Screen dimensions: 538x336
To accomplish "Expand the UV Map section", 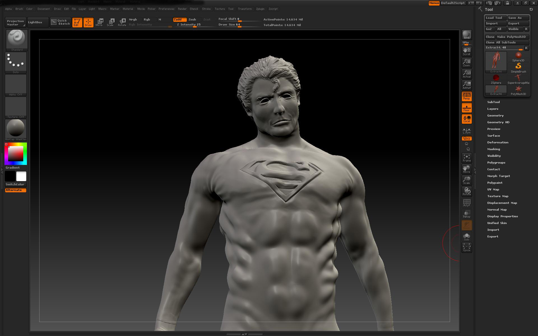I will coord(493,190).
